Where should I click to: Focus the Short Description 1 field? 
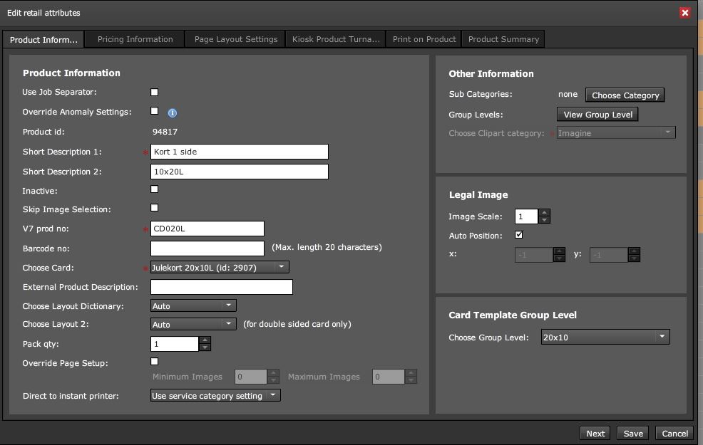[240, 152]
